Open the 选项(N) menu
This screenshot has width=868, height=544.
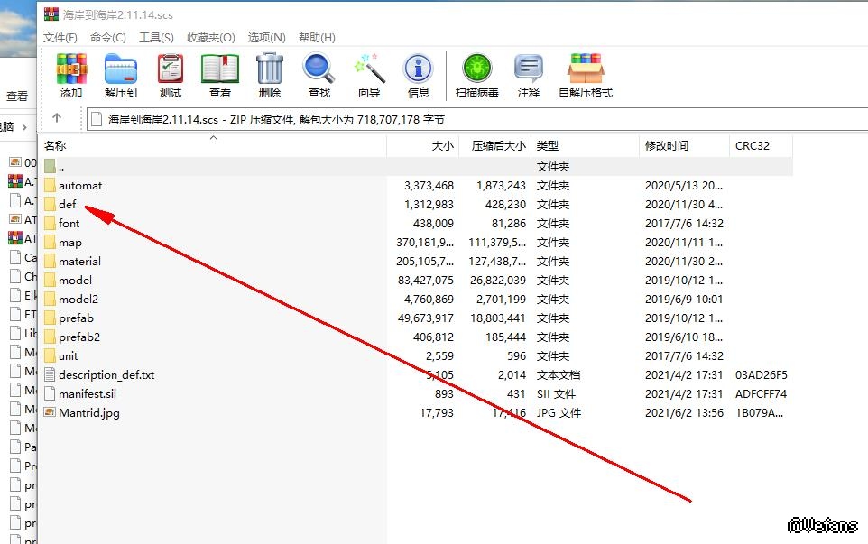click(266, 37)
